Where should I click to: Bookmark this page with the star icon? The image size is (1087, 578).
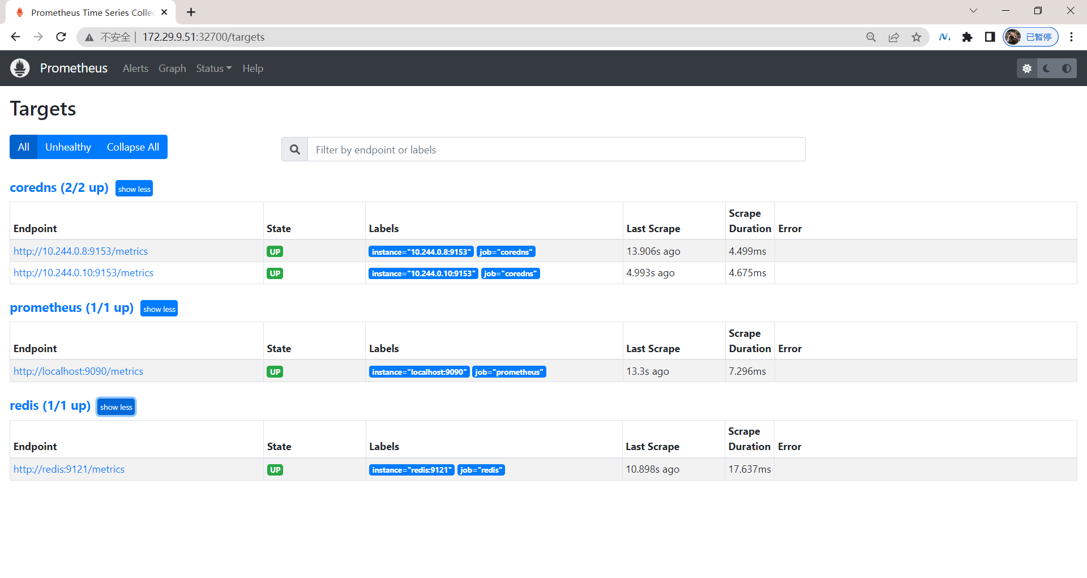[x=916, y=37]
